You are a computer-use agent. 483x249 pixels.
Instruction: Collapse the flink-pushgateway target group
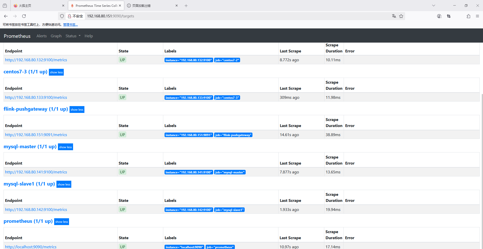pos(77,110)
